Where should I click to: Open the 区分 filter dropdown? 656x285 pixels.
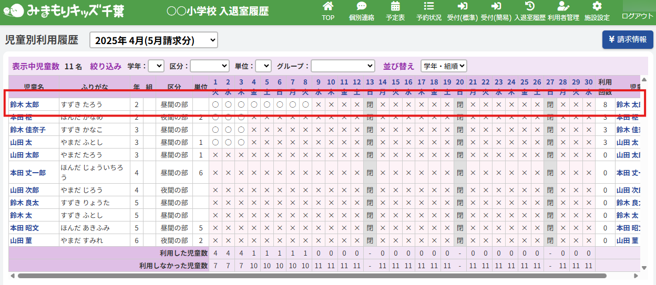[210, 66]
